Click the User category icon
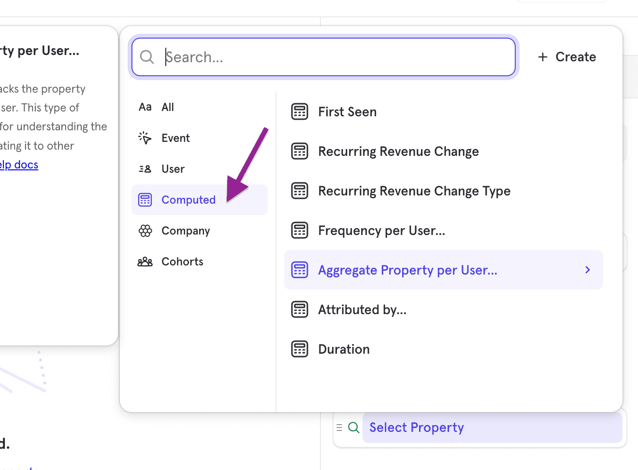This screenshot has width=638, height=470. coord(145,169)
